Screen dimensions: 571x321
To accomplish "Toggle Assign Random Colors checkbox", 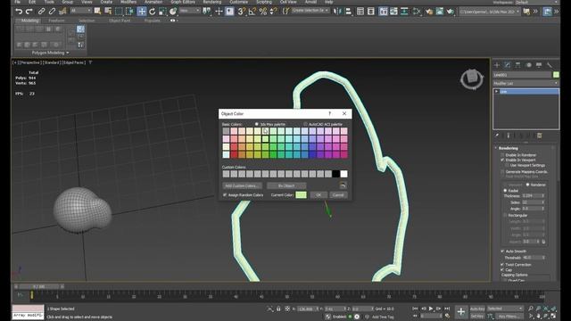I will tap(225, 195).
